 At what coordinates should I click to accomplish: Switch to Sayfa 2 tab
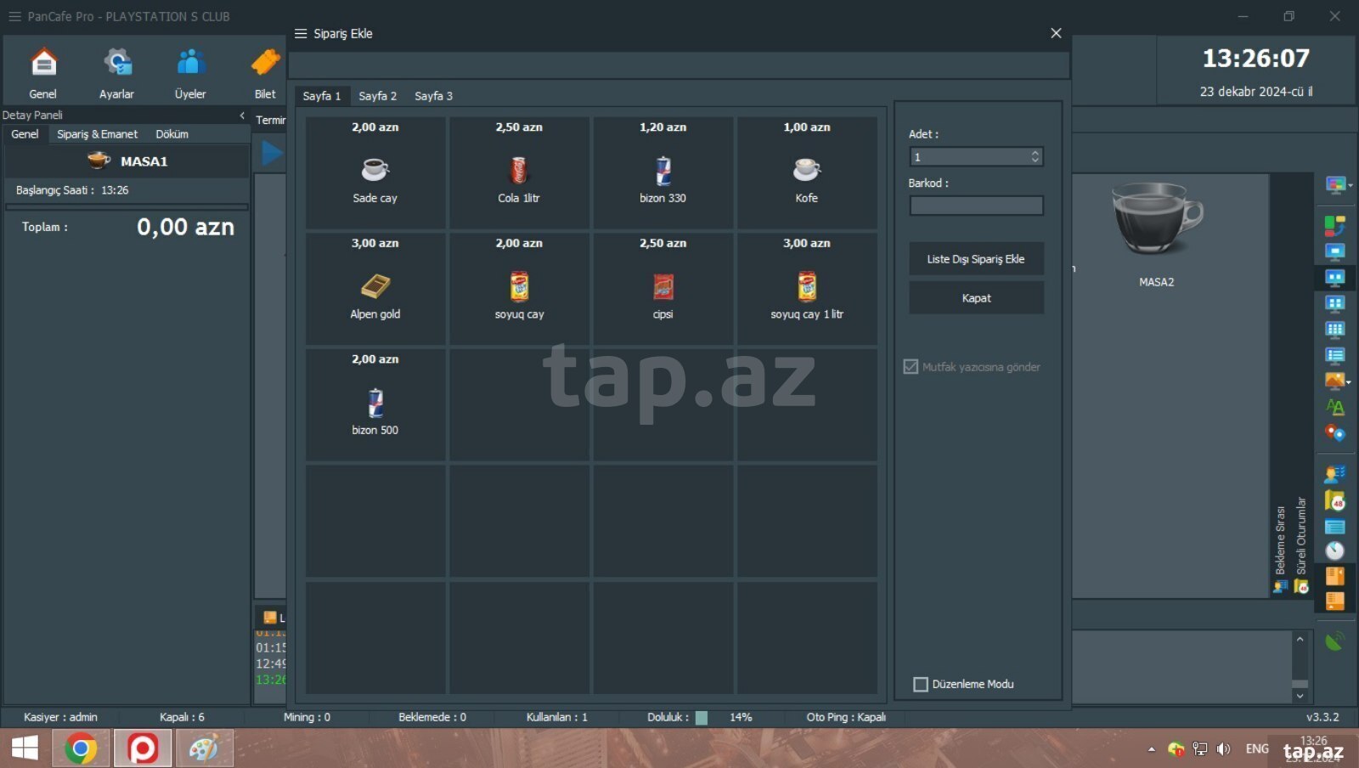(378, 96)
